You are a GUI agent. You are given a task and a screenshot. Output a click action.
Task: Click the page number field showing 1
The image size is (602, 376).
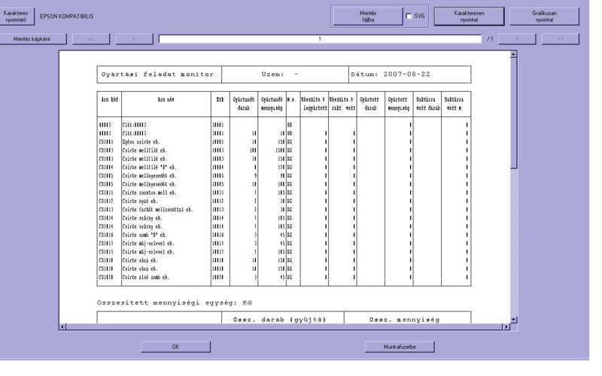(x=320, y=38)
